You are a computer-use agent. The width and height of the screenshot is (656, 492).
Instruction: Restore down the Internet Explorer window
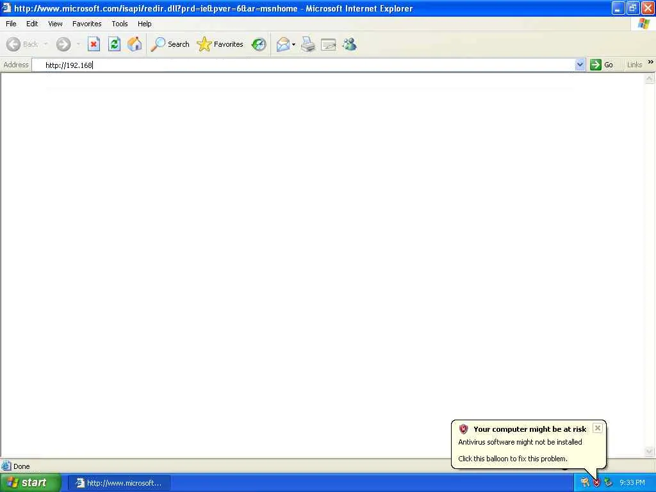[x=633, y=8]
